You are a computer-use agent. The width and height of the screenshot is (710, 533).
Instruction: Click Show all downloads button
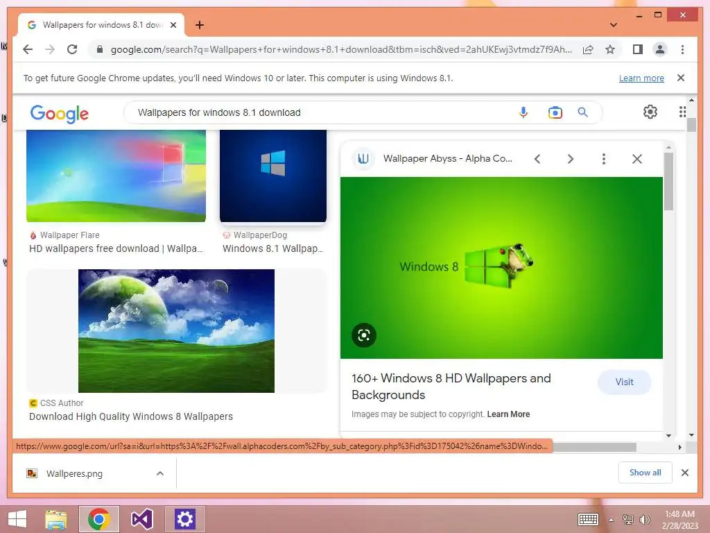click(x=646, y=473)
